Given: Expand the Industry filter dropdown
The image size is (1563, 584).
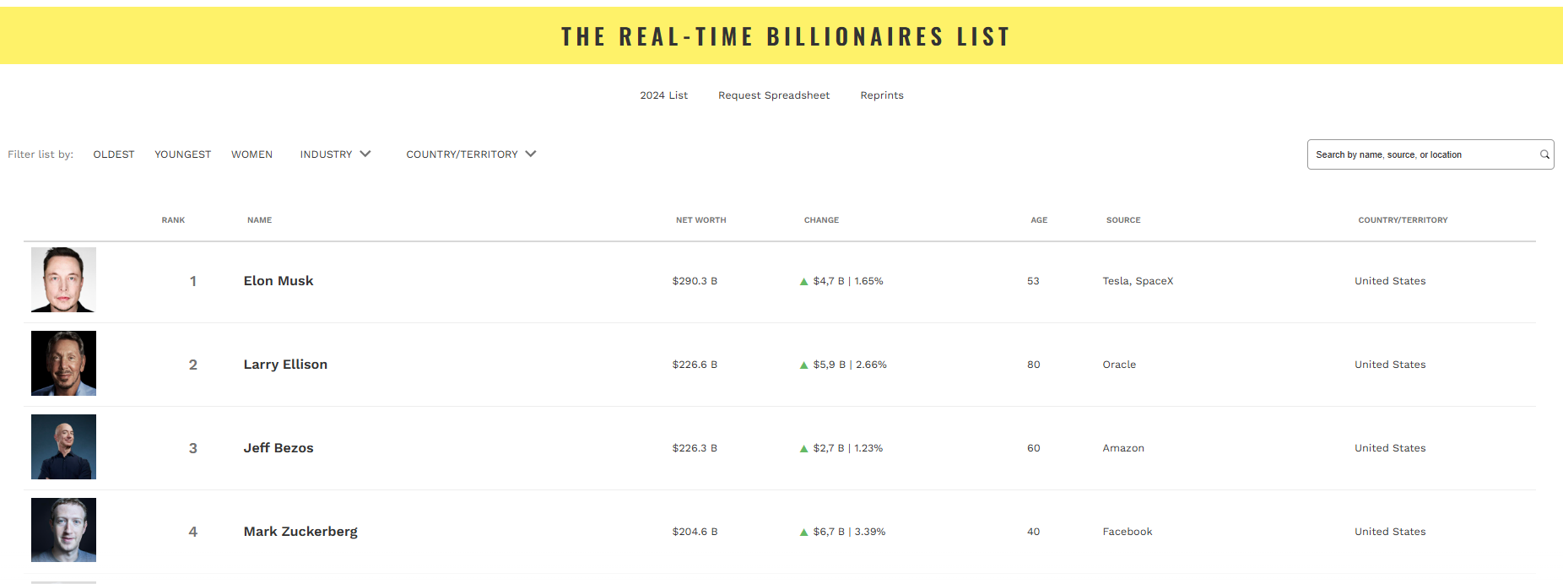Looking at the screenshot, I should click(x=335, y=154).
